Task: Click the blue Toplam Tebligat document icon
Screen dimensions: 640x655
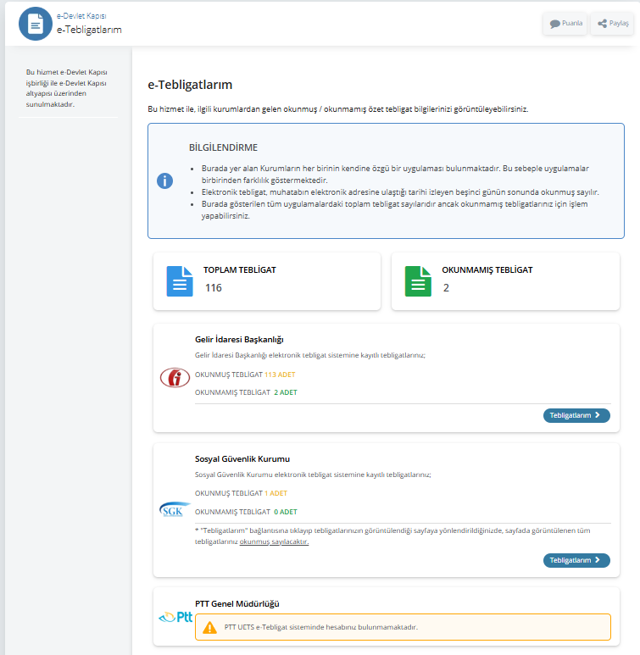Action: pyautogui.click(x=180, y=281)
